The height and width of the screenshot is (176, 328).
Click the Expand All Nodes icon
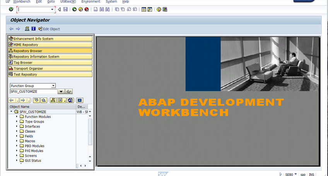coord(36,100)
